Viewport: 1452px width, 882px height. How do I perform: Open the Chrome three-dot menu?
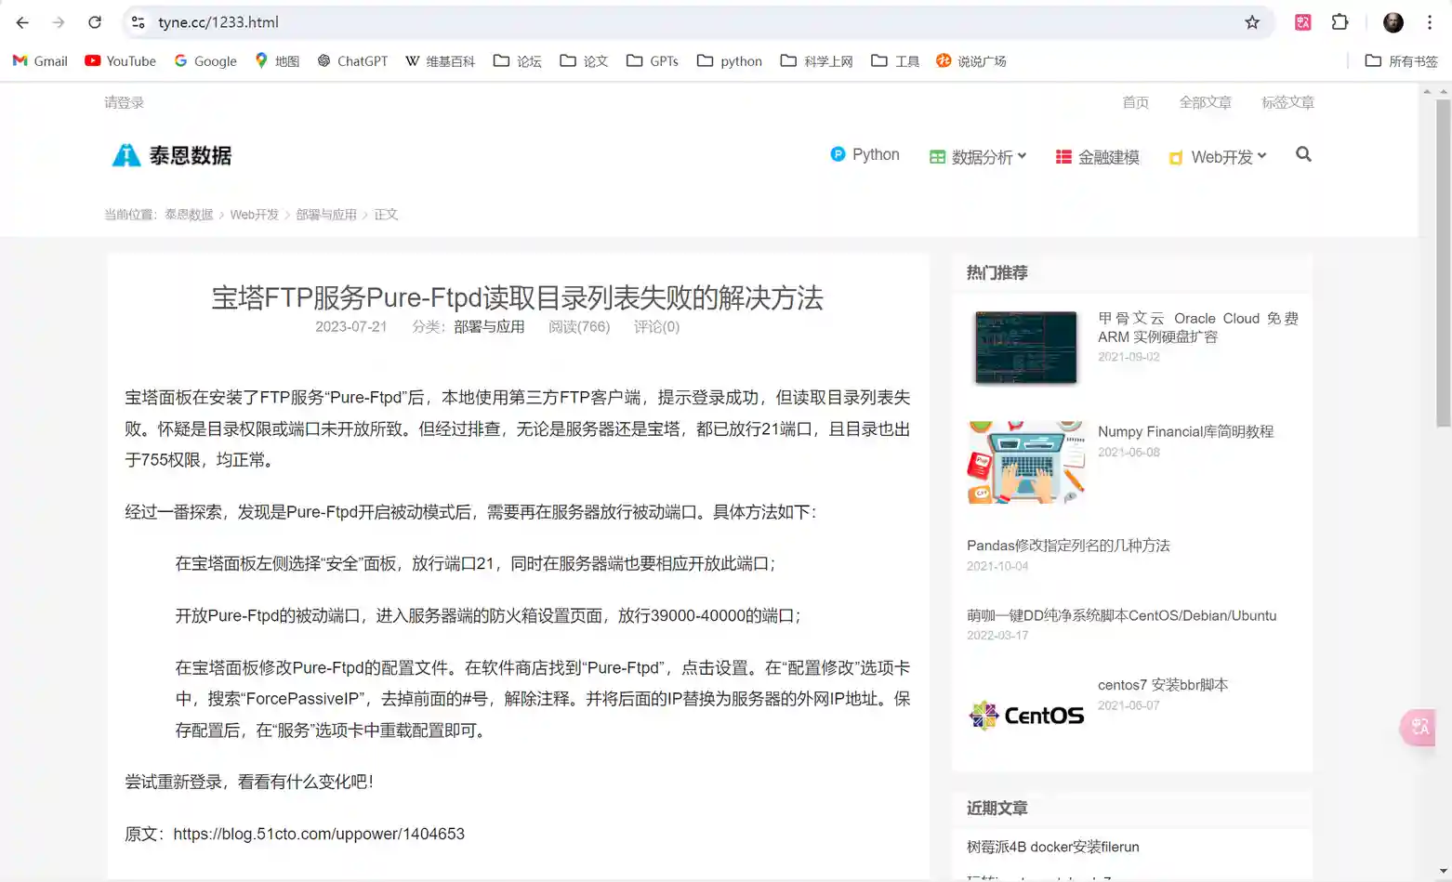coord(1430,22)
